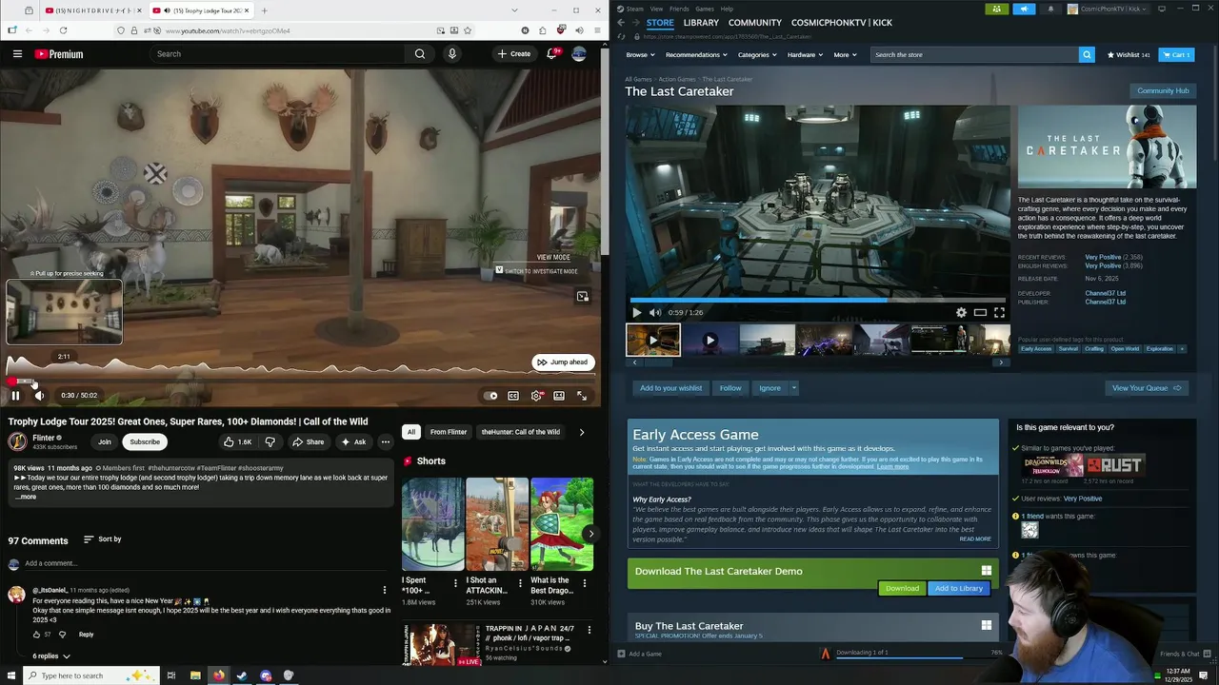
Task: Like the Trophy Lodge Tour video
Action: (238, 441)
